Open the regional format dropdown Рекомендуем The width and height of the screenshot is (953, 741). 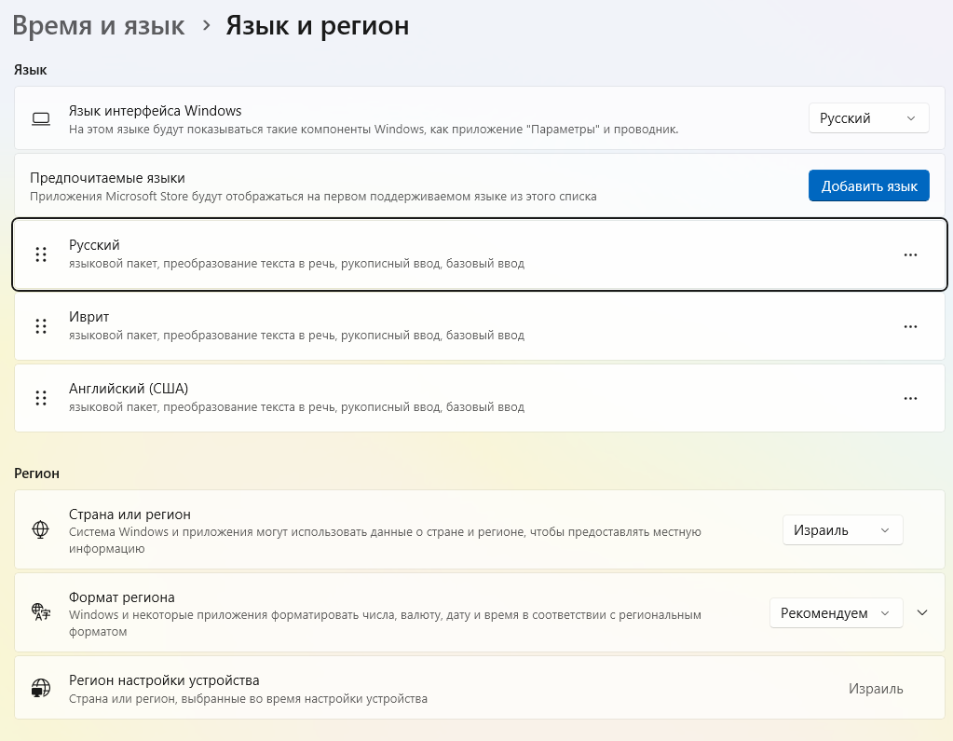point(836,612)
